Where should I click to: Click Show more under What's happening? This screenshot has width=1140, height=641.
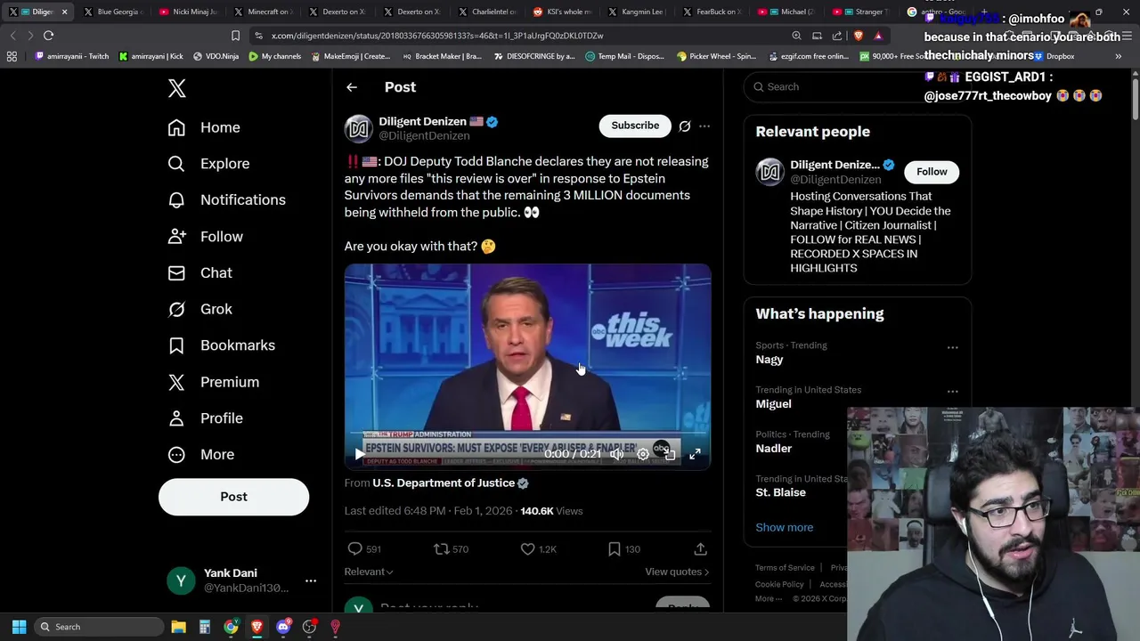pyautogui.click(x=784, y=527)
